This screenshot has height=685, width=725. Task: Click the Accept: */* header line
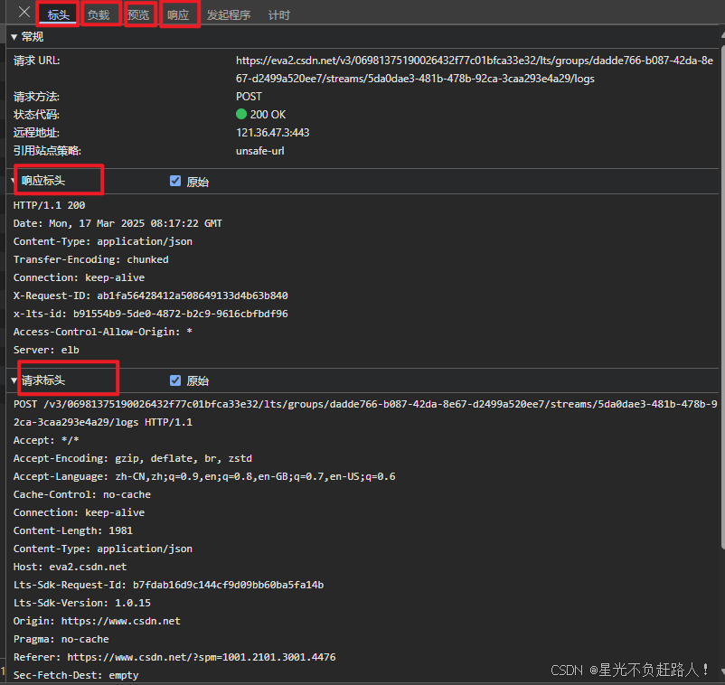(x=46, y=440)
